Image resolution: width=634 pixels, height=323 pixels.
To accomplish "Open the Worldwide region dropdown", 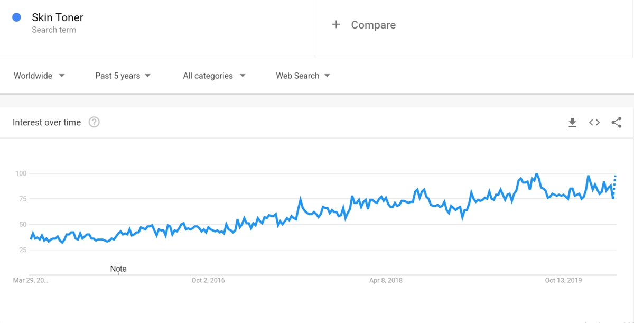I will pyautogui.click(x=39, y=76).
